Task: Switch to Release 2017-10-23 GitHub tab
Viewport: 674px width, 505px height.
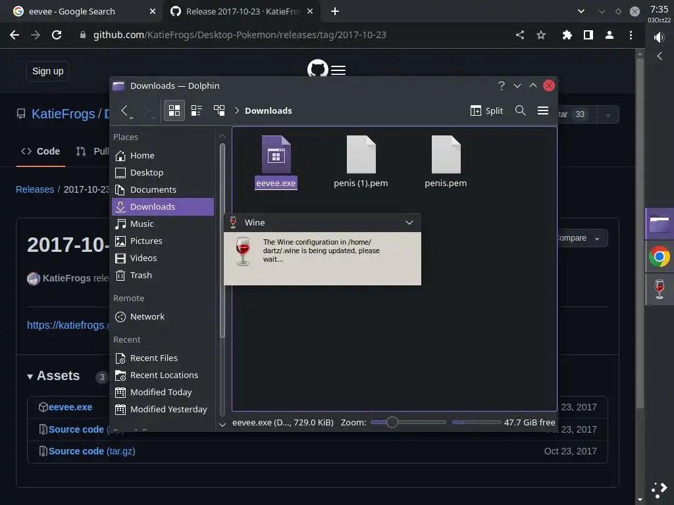Action: click(x=242, y=12)
